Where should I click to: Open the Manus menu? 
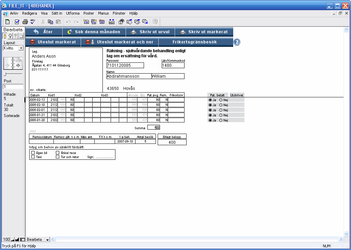[x=103, y=13]
